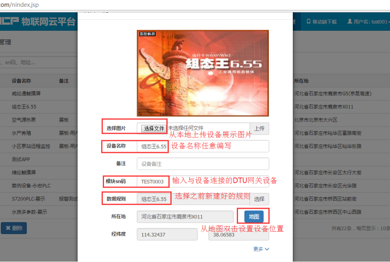Click the address 北京市北京市大兴区

[x=316, y=120]
